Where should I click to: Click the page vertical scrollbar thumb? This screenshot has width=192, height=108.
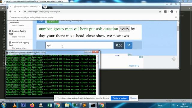point(178,28)
